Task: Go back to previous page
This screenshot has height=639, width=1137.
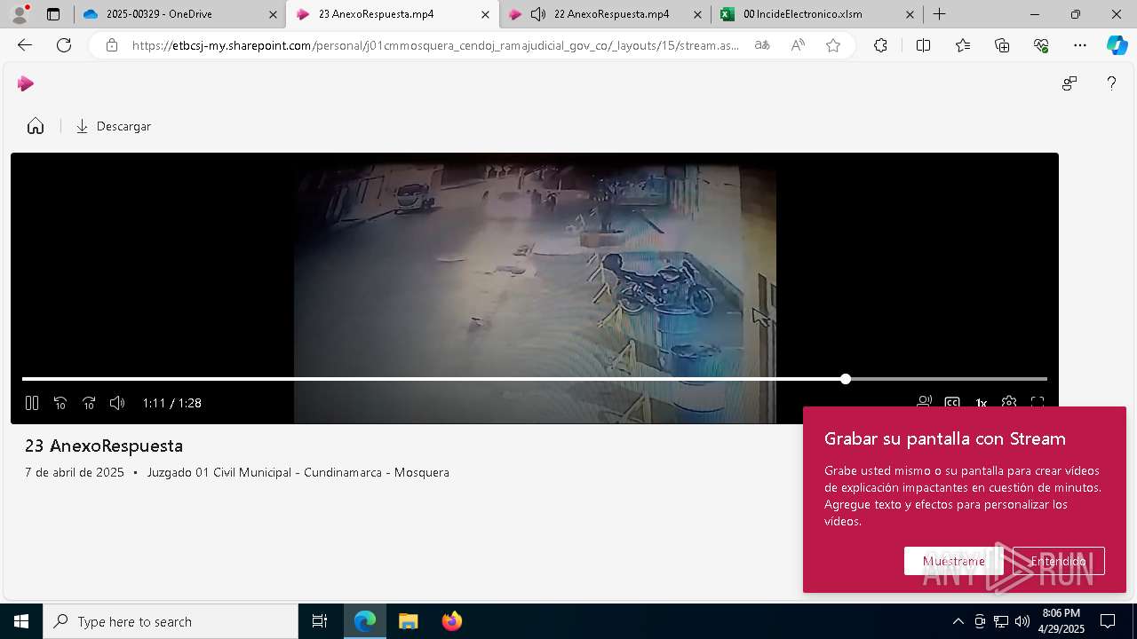Action: (25, 45)
